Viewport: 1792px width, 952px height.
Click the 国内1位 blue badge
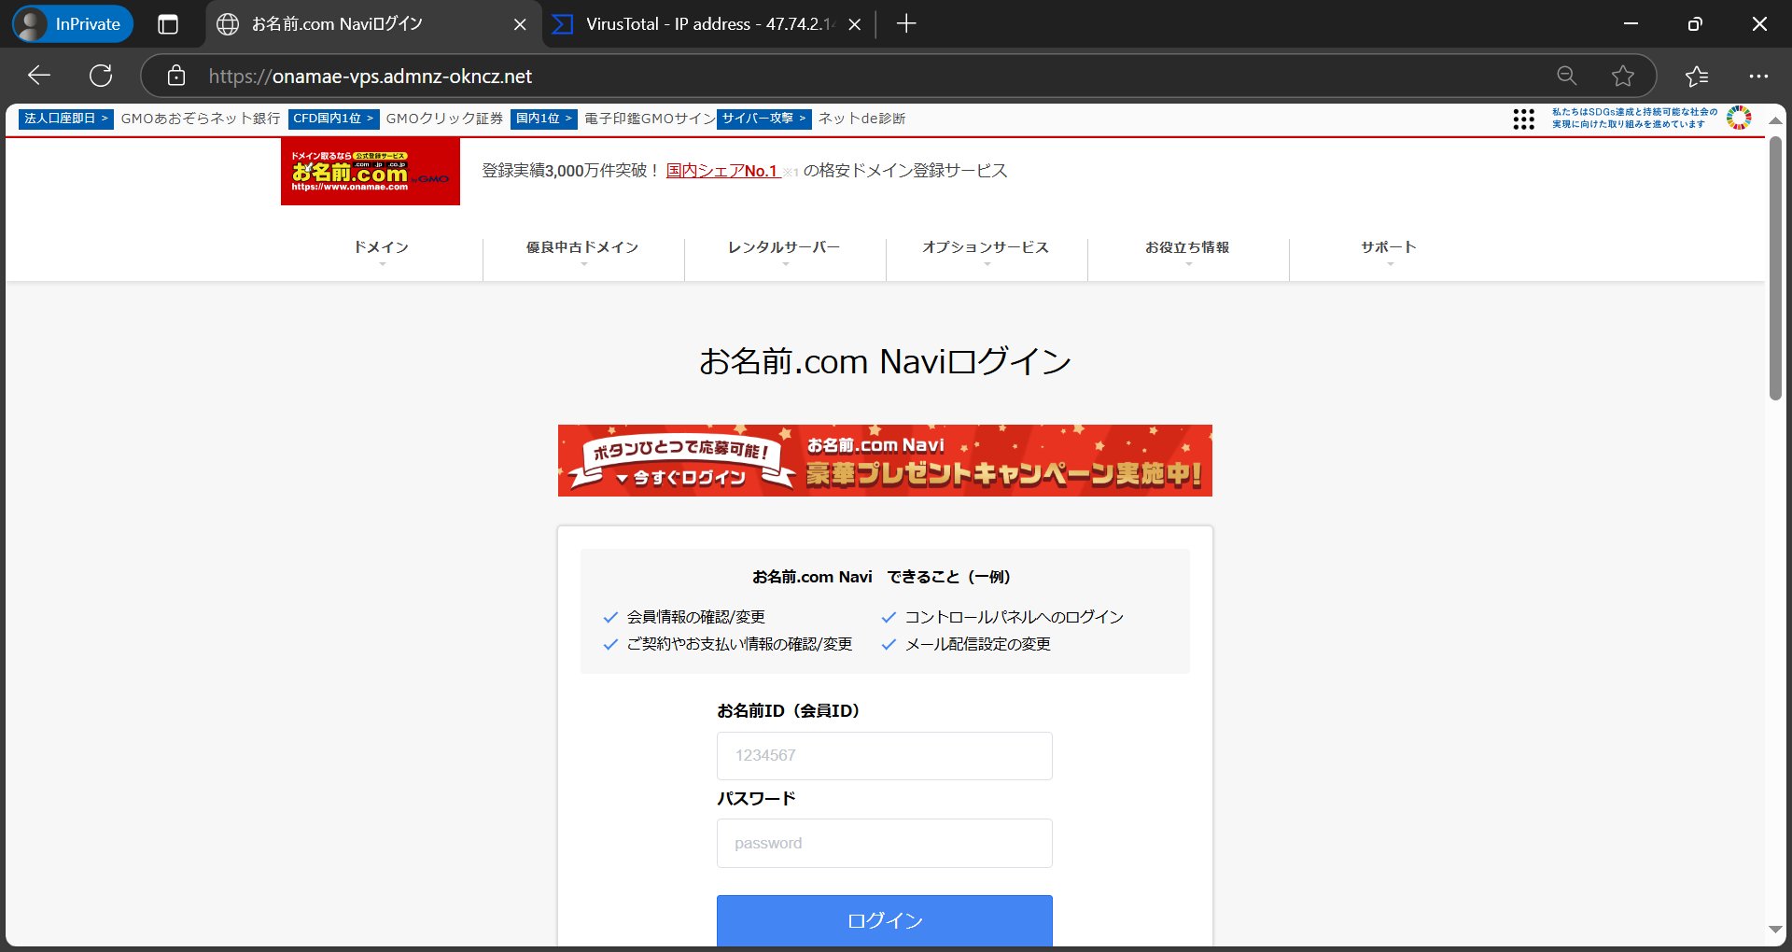(x=544, y=119)
